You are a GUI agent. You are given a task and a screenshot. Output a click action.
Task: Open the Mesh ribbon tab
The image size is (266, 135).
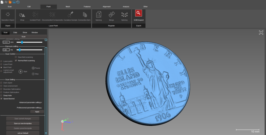tap(68, 6)
